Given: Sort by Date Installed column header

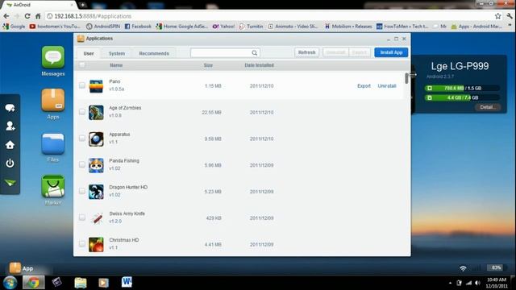Looking at the screenshot, I should point(259,65).
